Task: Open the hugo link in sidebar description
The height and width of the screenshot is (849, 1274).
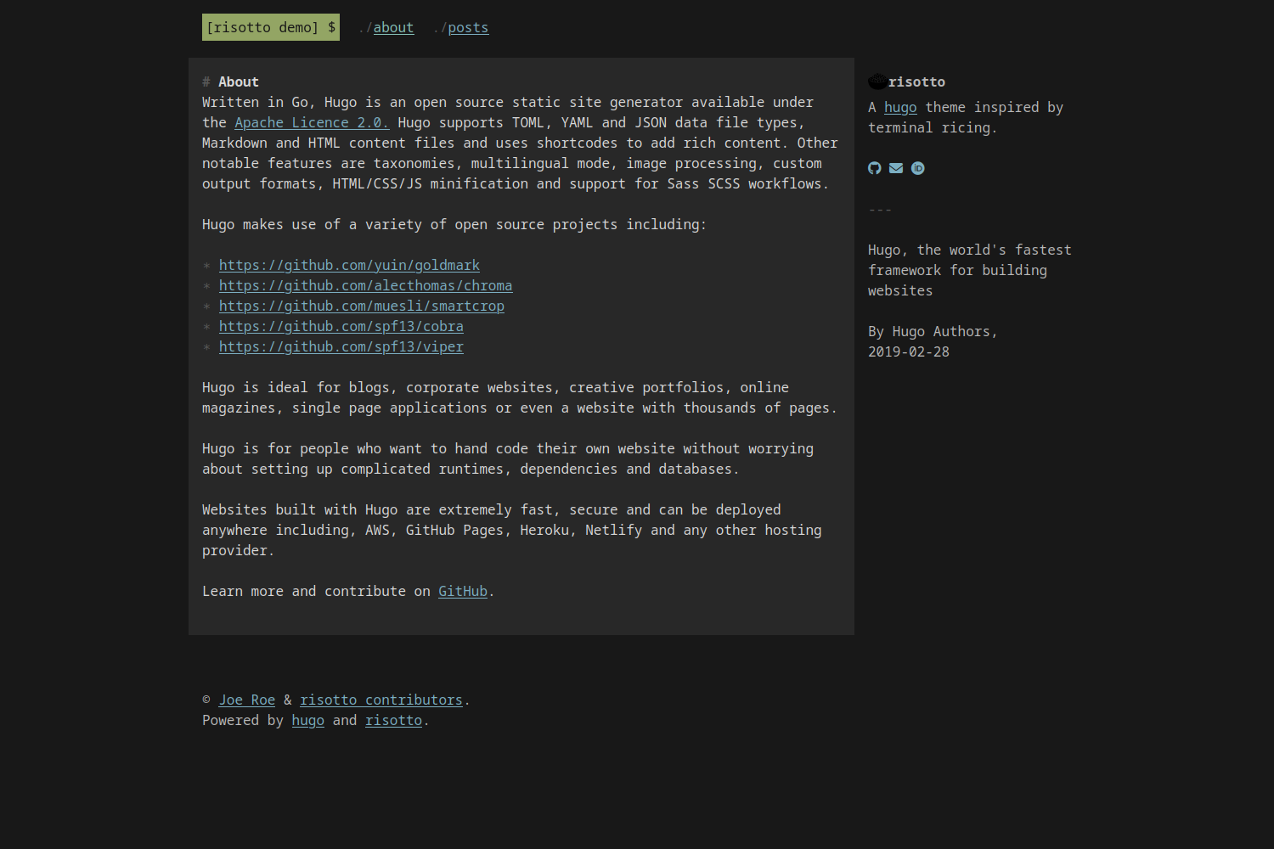Action: point(900,107)
